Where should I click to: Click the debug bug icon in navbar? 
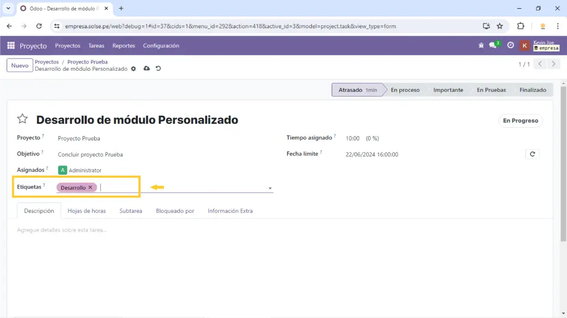click(x=481, y=46)
